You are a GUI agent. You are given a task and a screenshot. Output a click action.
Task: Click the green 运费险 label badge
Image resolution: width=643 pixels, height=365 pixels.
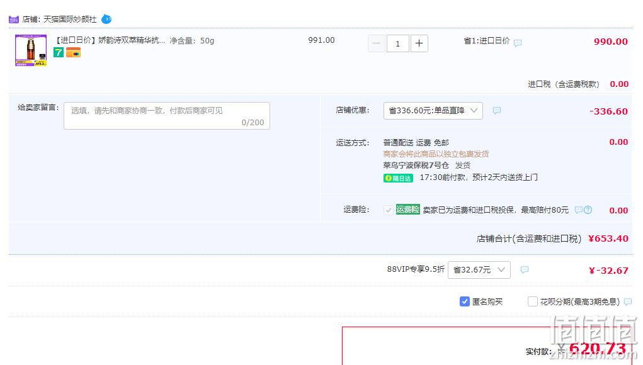pos(407,210)
